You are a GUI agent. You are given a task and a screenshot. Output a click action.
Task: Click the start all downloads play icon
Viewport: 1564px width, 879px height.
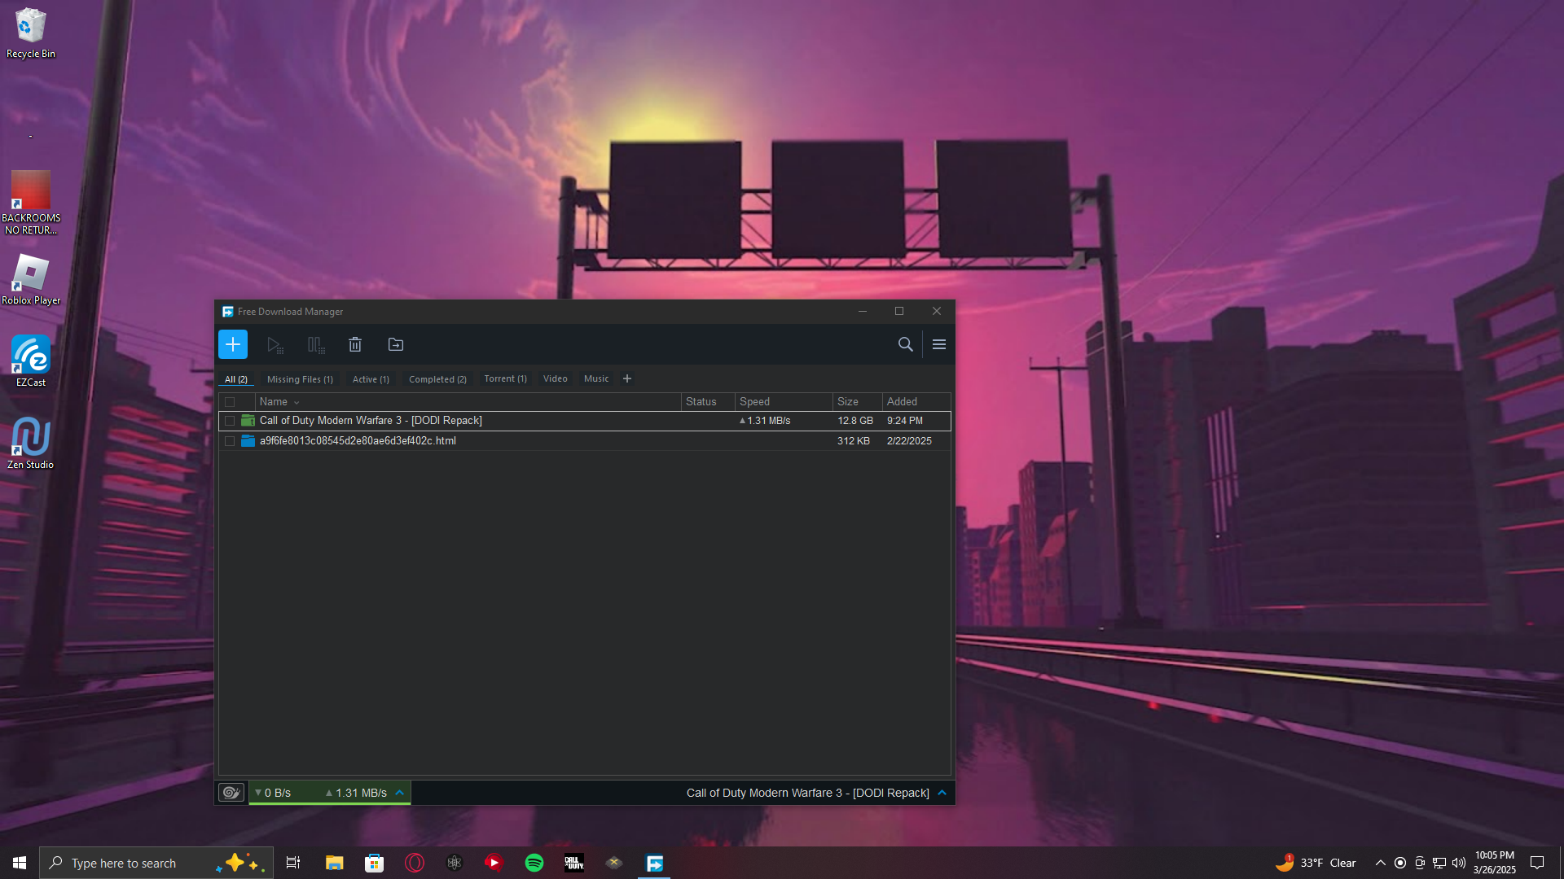[275, 345]
